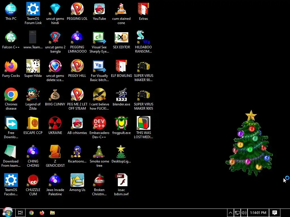This screenshot has height=217, width=290.
Task: Open the PEGGY HILL Peggle icon
Action: tap(77, 66)
